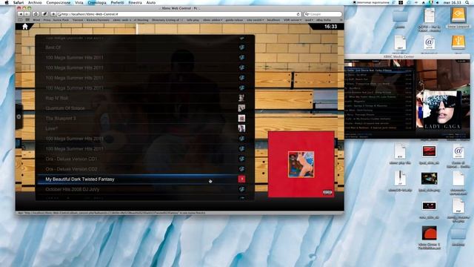Viewport: 474px width, 267px height.
Task: Open the Cronologia menu
Action: click(97, 2)
